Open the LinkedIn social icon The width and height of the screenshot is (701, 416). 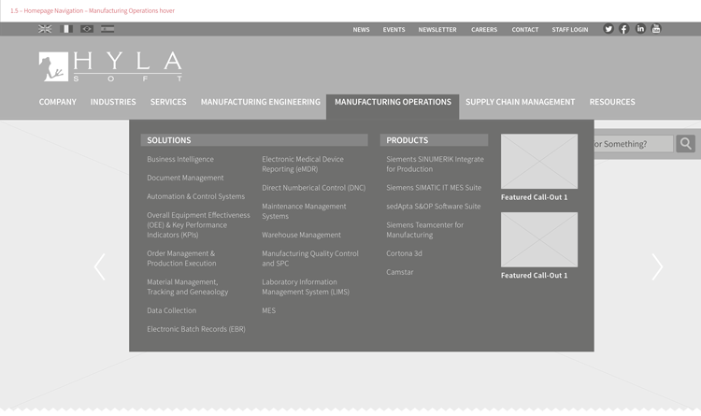tap(640, 29)
